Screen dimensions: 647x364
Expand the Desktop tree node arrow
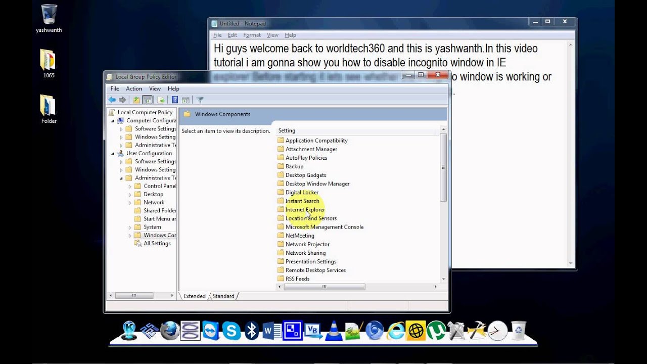(130, 195)
